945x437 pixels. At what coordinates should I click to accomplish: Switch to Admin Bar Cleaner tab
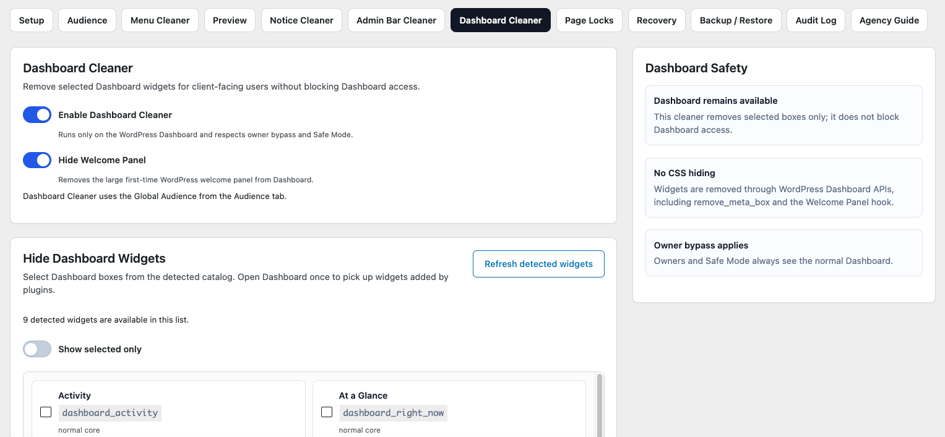397,20
